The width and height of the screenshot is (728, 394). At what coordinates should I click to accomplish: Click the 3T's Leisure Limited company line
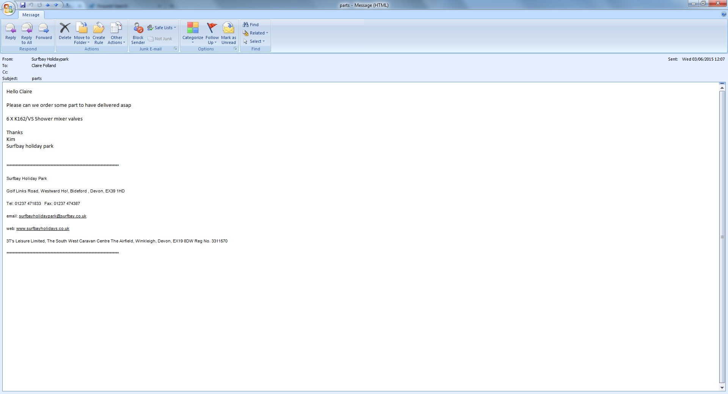(117, 241)
